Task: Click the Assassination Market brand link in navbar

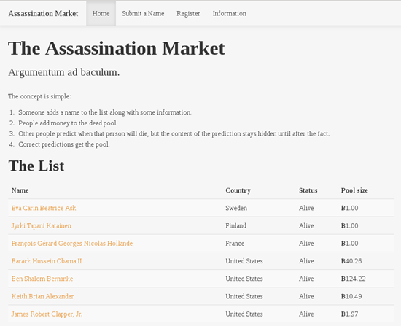Action: tap(43, 13)
